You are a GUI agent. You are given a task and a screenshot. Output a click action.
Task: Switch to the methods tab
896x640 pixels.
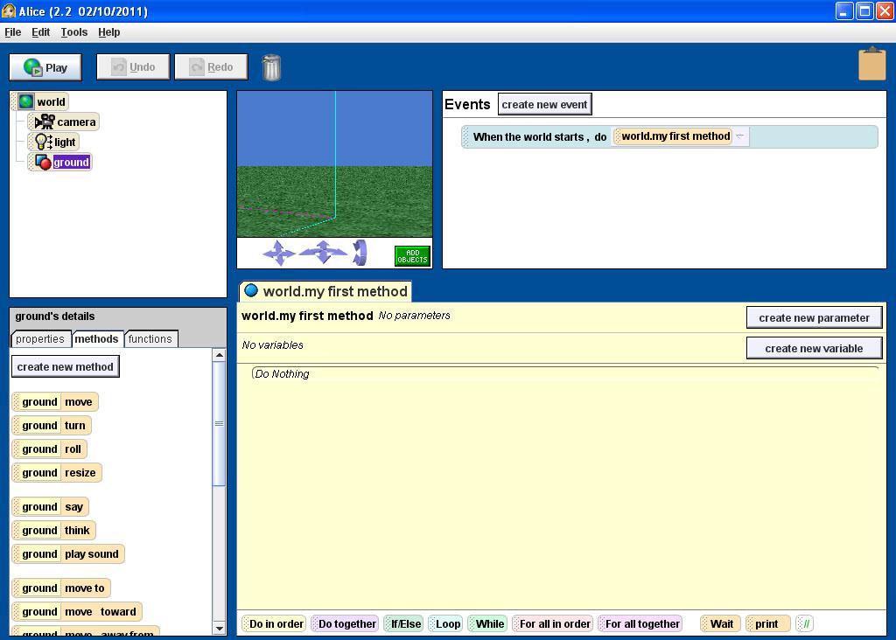tap(96, 339)
